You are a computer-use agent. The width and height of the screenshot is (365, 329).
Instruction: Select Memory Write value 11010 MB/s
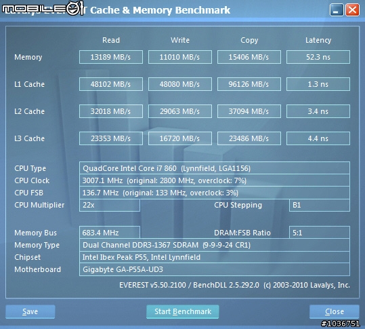(180, 57)
